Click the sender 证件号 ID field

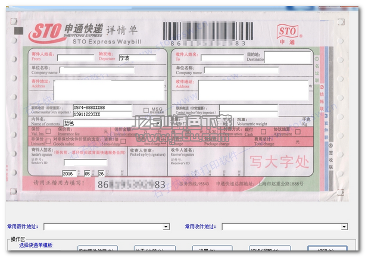click(85, 162)
